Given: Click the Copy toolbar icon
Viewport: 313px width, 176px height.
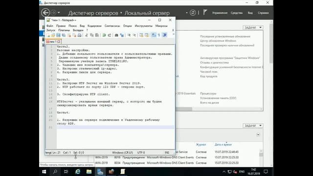Looking at the screenshot, I should tap(92, 35).
